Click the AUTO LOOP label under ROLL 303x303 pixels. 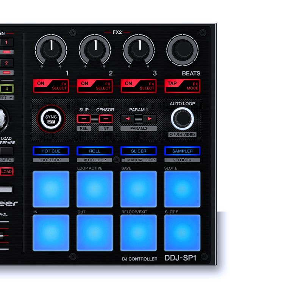95,160
